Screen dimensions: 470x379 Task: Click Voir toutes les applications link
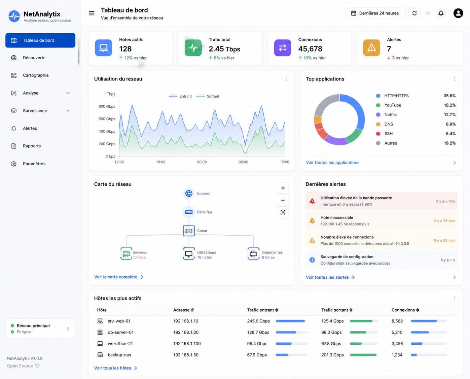(332, 163)
